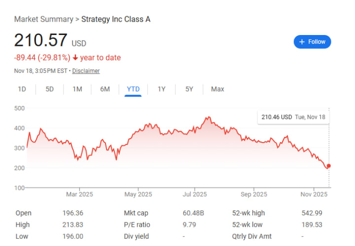Click the Mkt cap value 60.48B
This screenshot has height=246, width=355.
(x=193, y=213)
